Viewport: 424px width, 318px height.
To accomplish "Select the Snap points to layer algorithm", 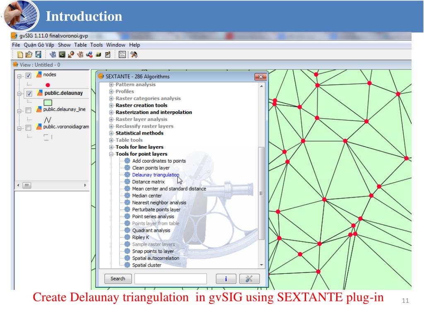I will point(153,251).
